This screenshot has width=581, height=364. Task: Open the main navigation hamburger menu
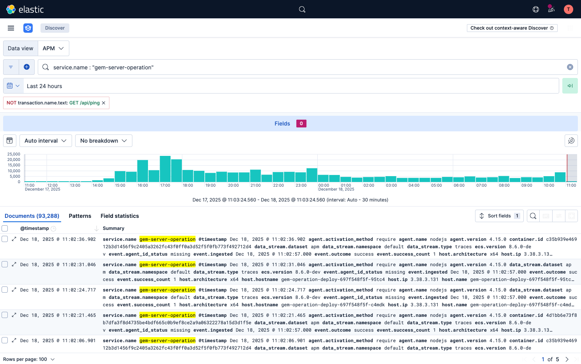11,28
